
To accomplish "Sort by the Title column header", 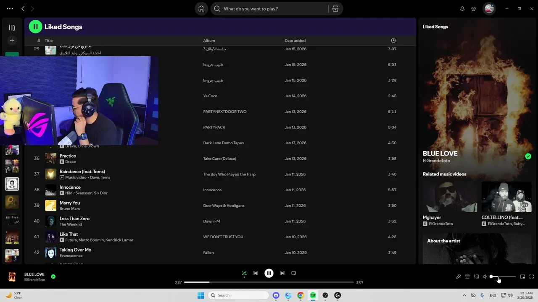I will tap(49, 41).
